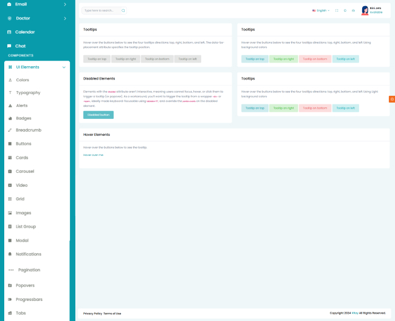The width and height of the screenshot is (395, 321).
Task: Click the Video icon in sidebar
Action: click(x=10, y=185)
